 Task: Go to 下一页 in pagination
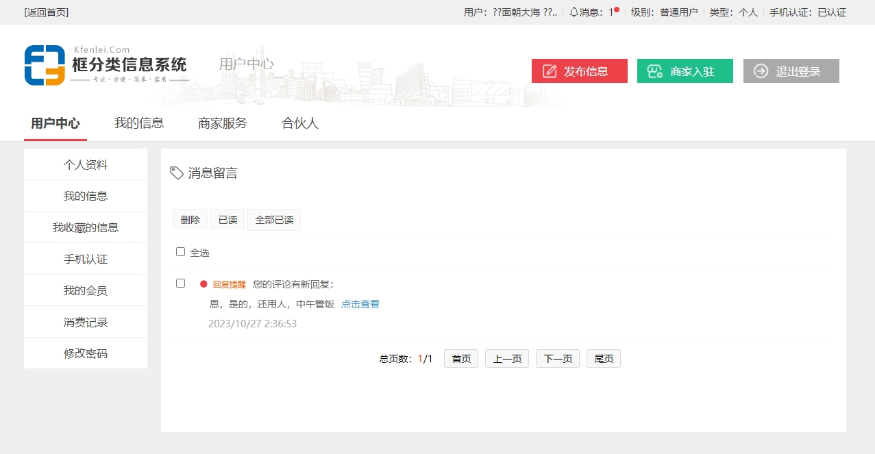coord(558,359)
